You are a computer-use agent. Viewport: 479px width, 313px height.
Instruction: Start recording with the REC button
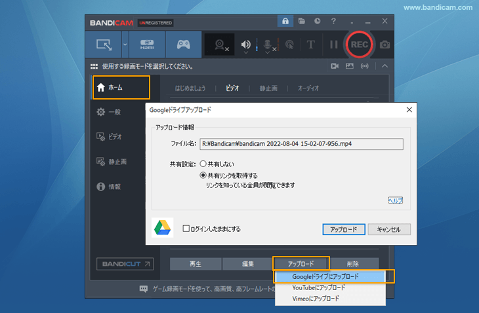(360, 45)
